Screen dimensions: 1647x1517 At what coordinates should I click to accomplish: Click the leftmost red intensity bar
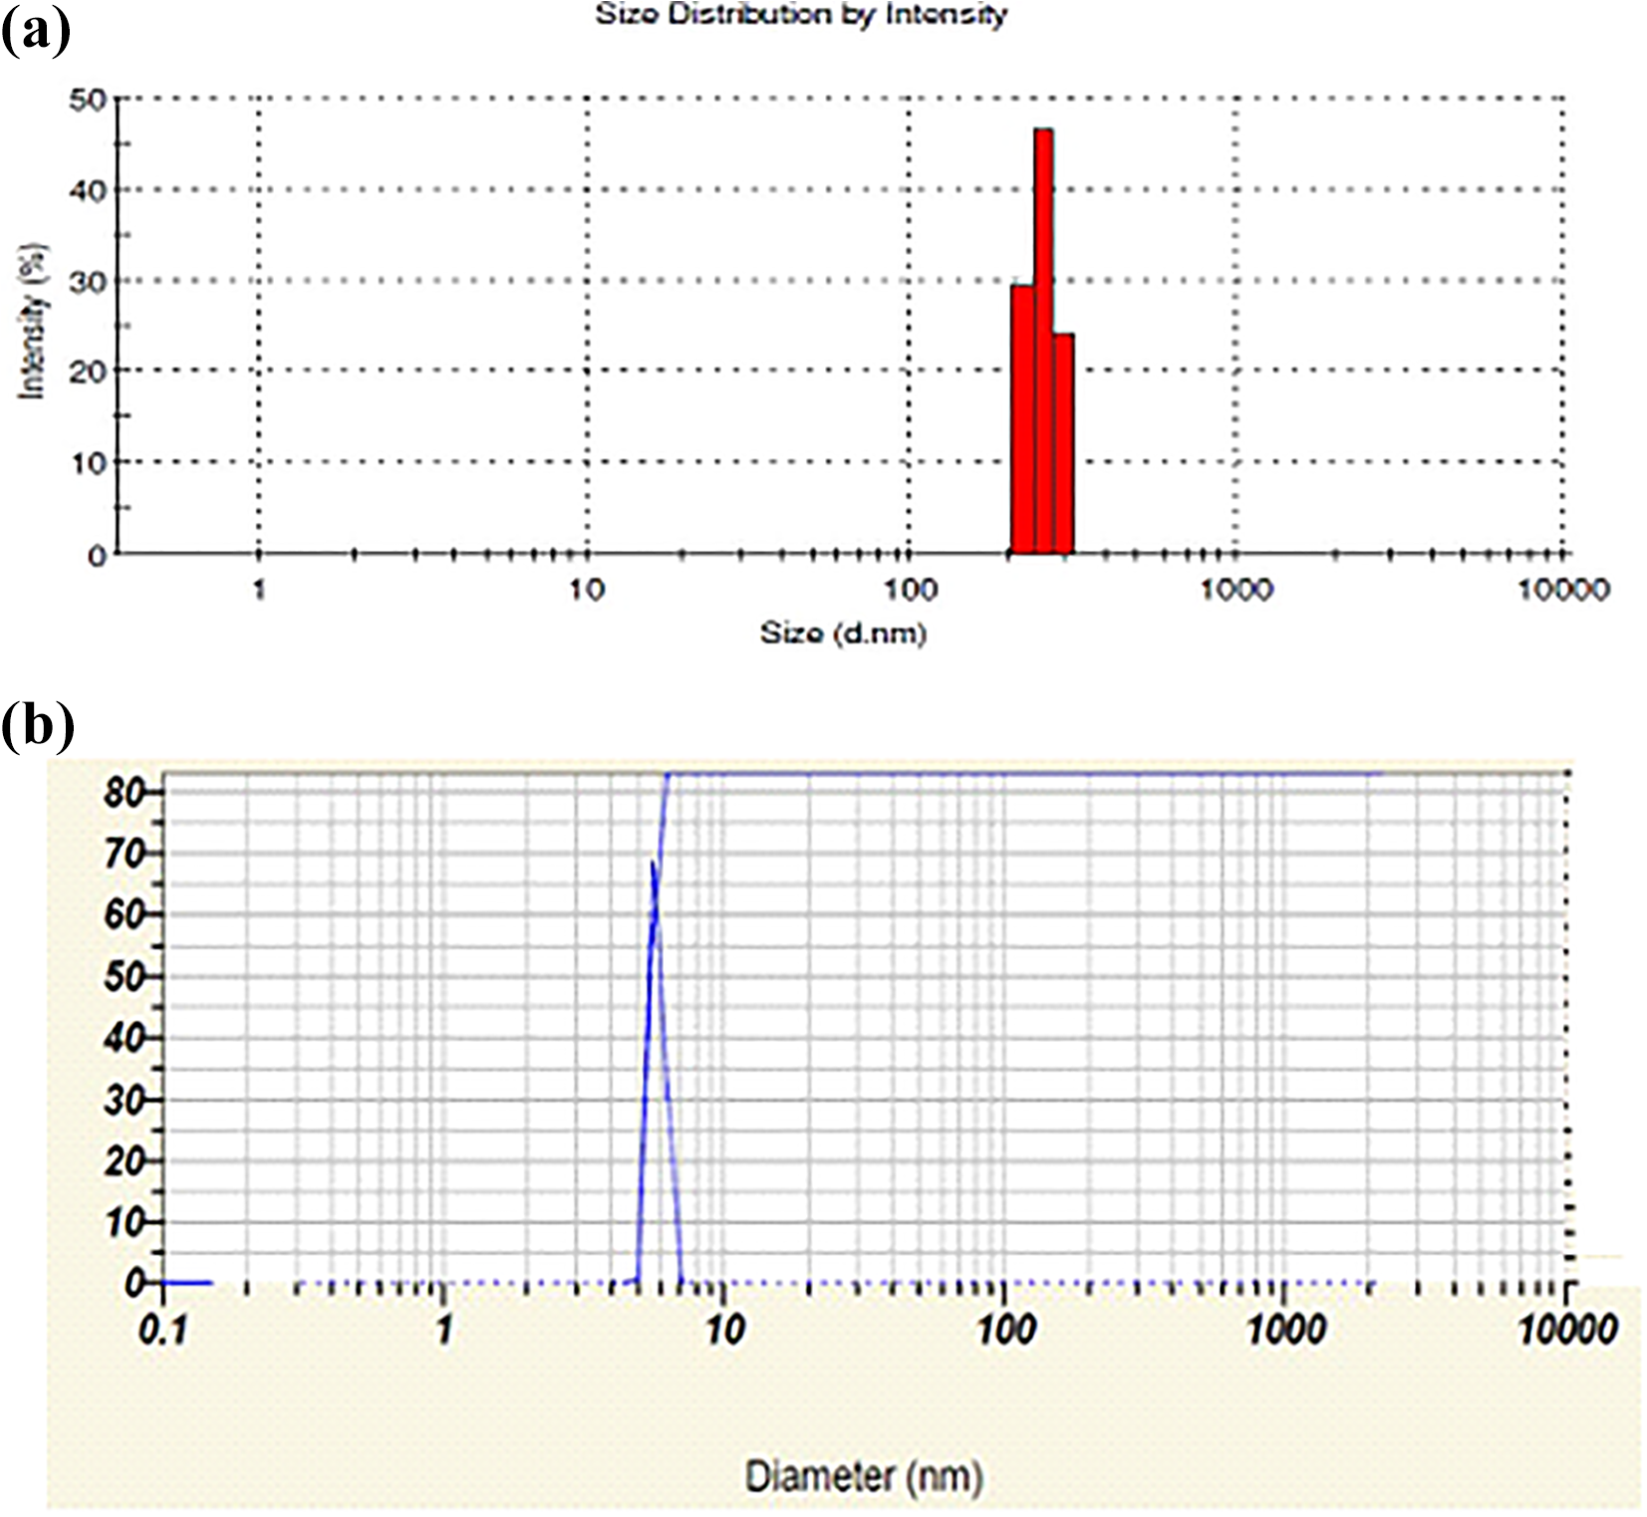1023,419
